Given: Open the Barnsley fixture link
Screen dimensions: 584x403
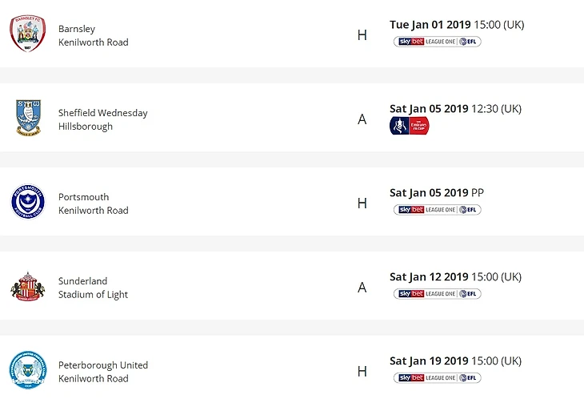Looking at the screenshot, I should [x=77, y=29].
